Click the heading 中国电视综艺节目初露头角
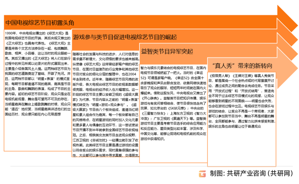 tap(40, 23)
